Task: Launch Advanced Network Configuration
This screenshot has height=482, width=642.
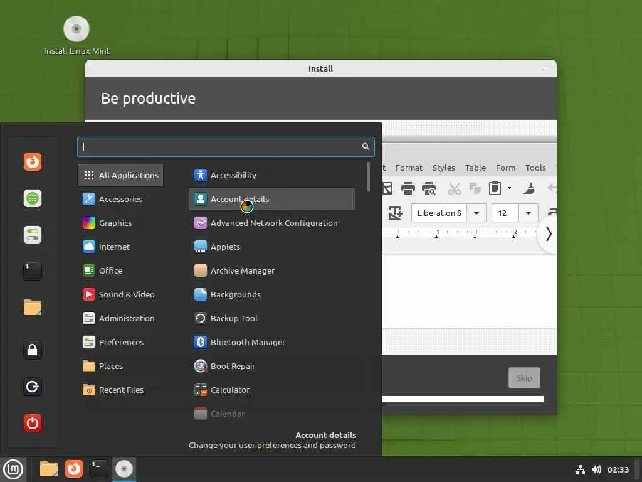Action: click(272, 223)
